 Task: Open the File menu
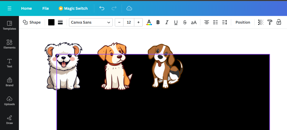tap(46, 8)
